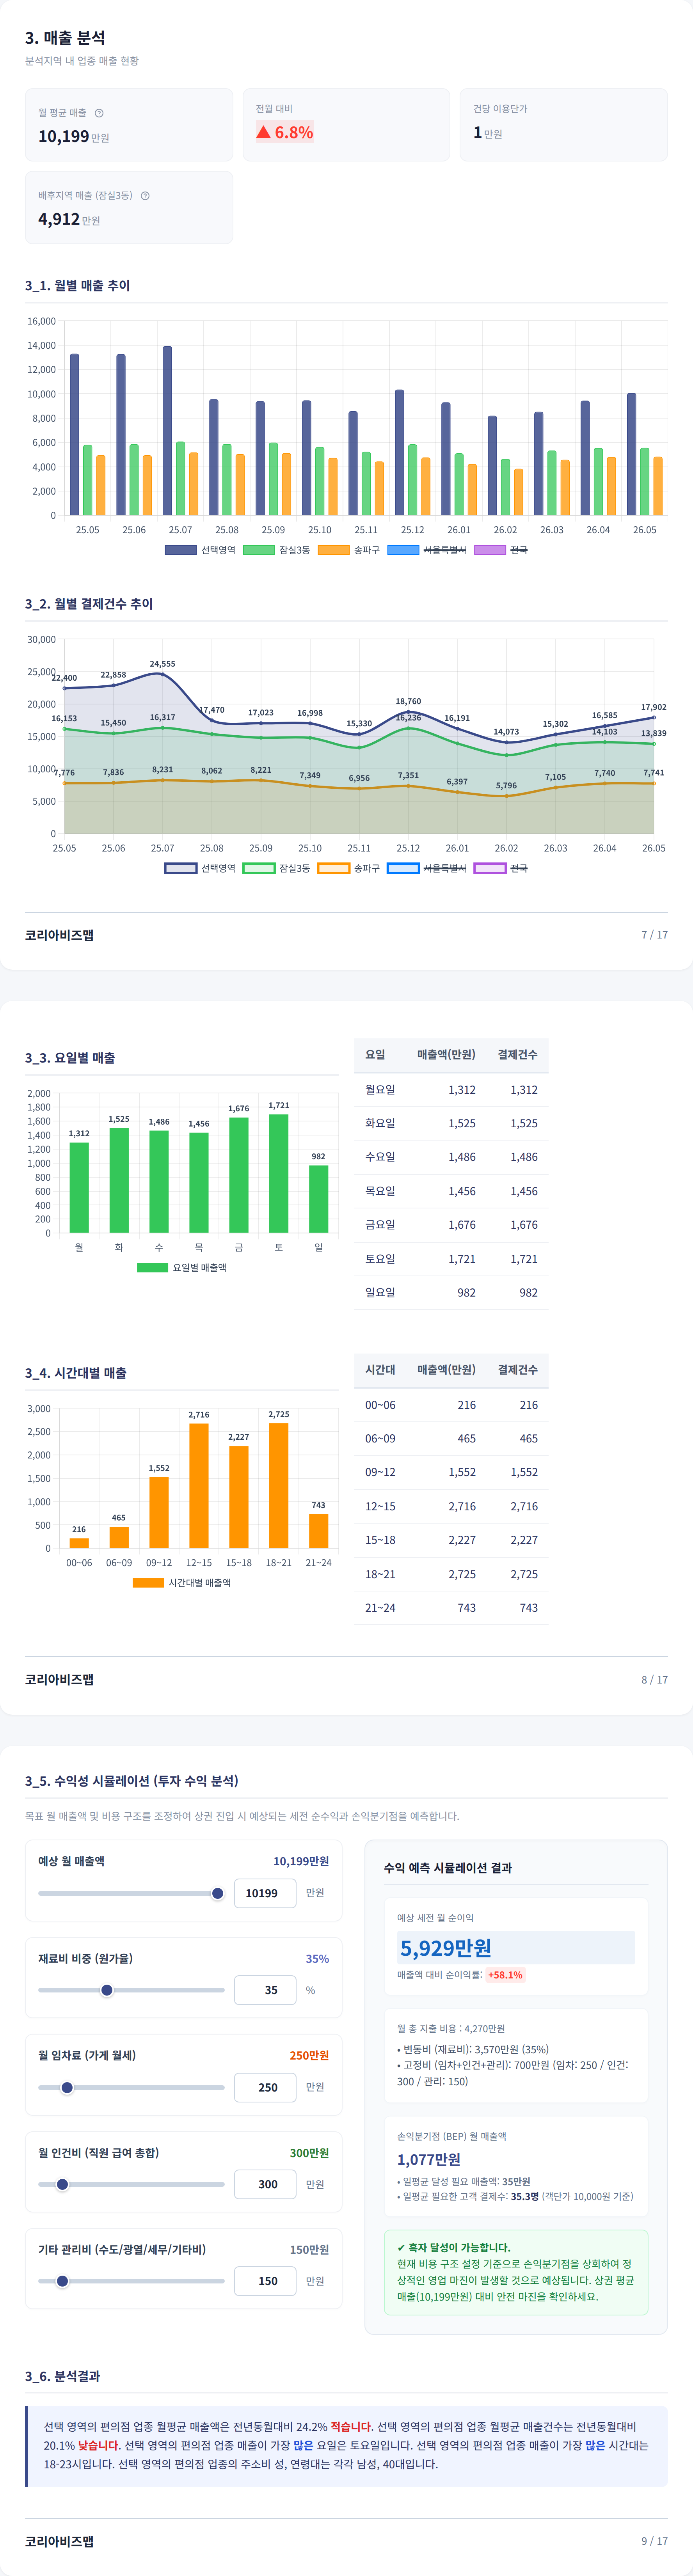693x2576 pixels.
Task: Select the 15~18 time slot row
Action: (451, 1540)
